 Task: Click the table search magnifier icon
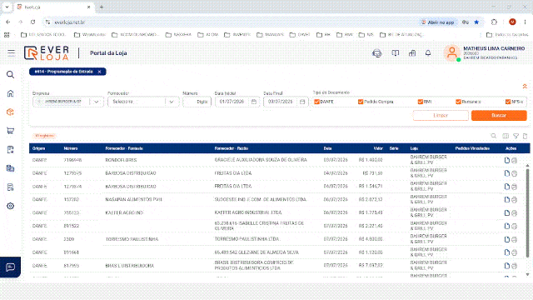(494, 136)
